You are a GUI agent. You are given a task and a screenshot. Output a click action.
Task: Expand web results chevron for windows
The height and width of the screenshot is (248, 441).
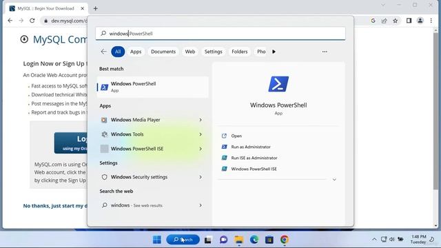point(201,205)
